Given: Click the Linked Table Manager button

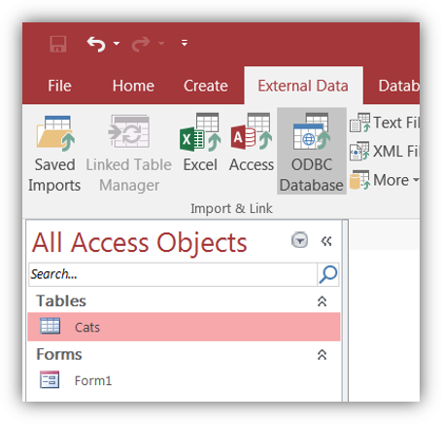Looking at the screenshot, I should (x=129, y=153).
